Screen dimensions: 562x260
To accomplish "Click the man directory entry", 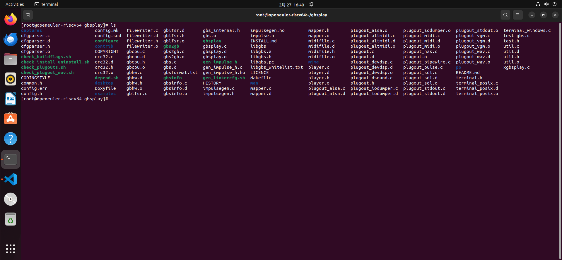I will (254, 83).
